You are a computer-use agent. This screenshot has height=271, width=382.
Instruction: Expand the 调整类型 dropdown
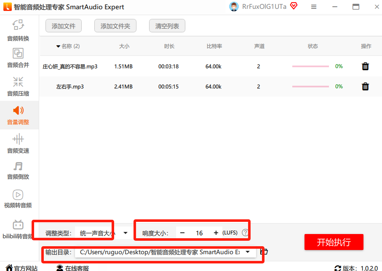pyautogui.click(x=126, y=233)
